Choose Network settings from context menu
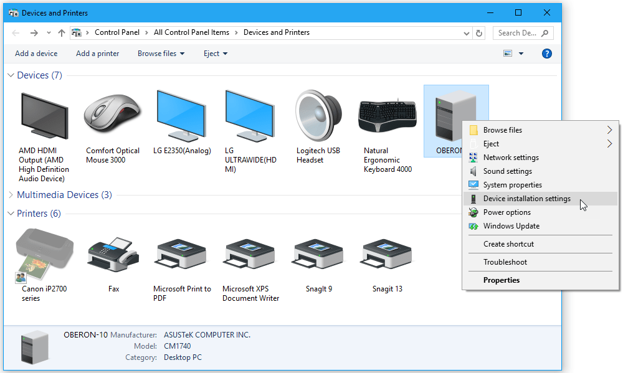 click(541, 158)
